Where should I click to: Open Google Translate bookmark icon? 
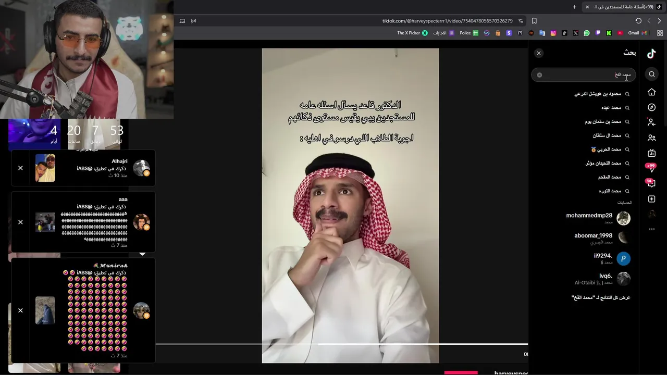click(542, 33)
